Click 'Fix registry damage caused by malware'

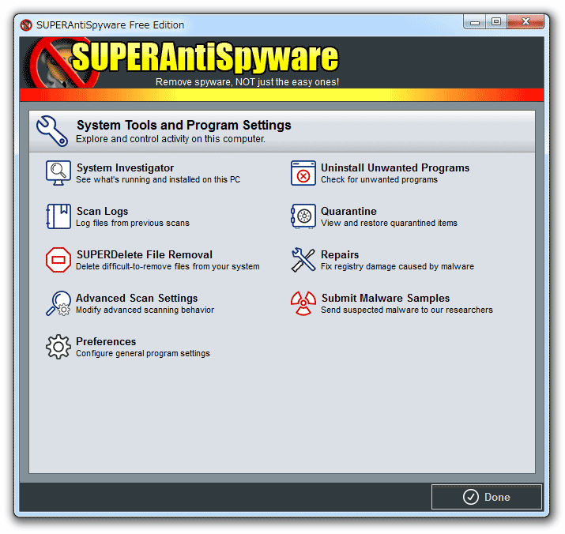397,267
